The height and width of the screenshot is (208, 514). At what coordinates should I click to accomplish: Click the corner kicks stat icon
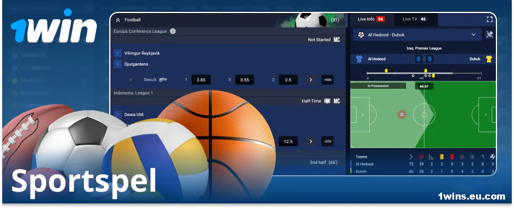(431, 157)
